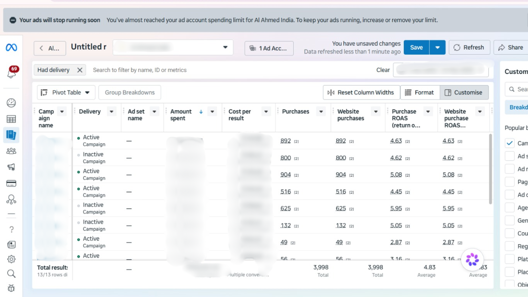Open the linked-circles network icon in sidebar
The height and width of the screenshot is (297, 528).
click(x=11, y=200)
